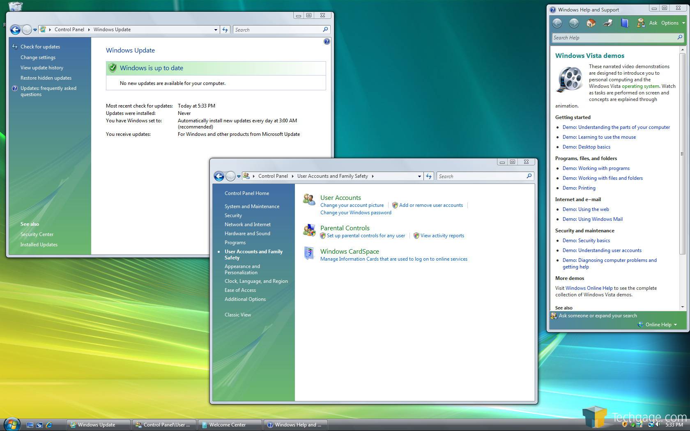Click search magnifier in Windows Update window

(325, 30)
